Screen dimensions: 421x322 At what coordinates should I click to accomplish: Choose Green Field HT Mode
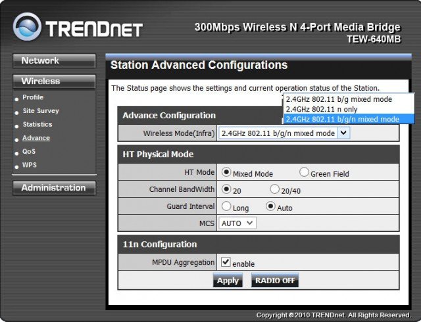coord(304,173)
